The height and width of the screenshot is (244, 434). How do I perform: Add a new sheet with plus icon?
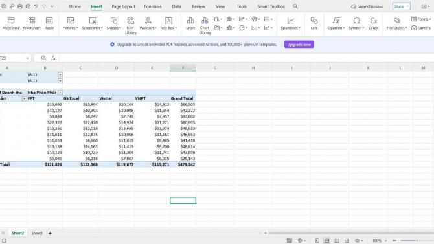click(50, 233)
